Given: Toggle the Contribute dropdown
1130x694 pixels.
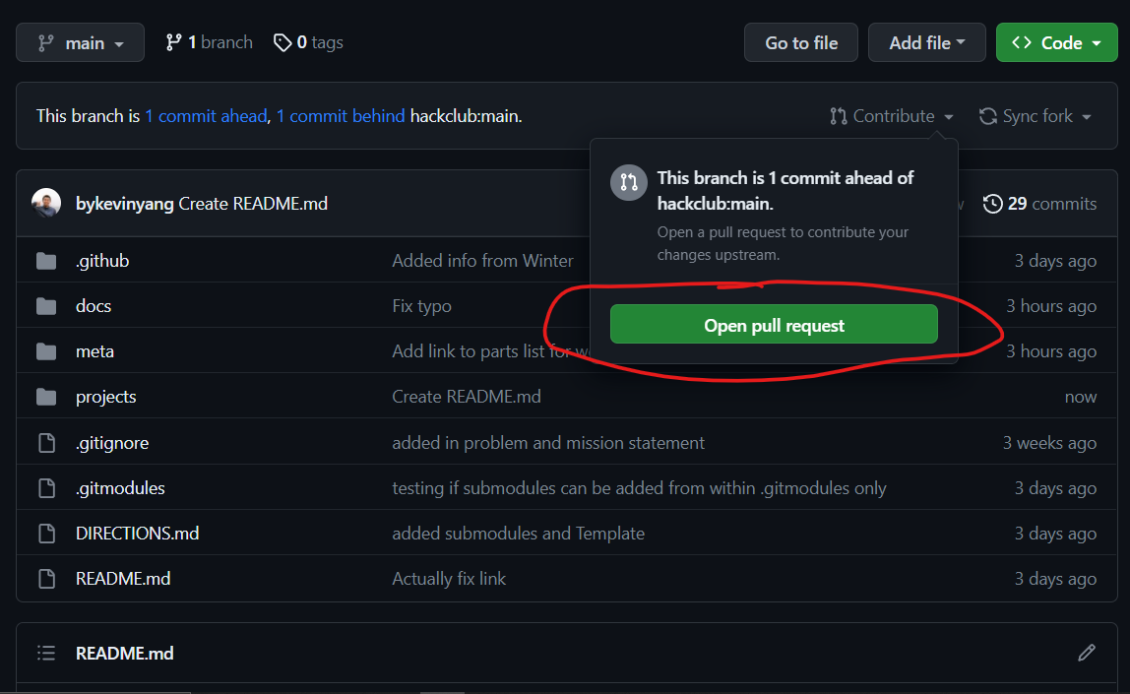Looking at the screenshot, I should coord(892,116).
